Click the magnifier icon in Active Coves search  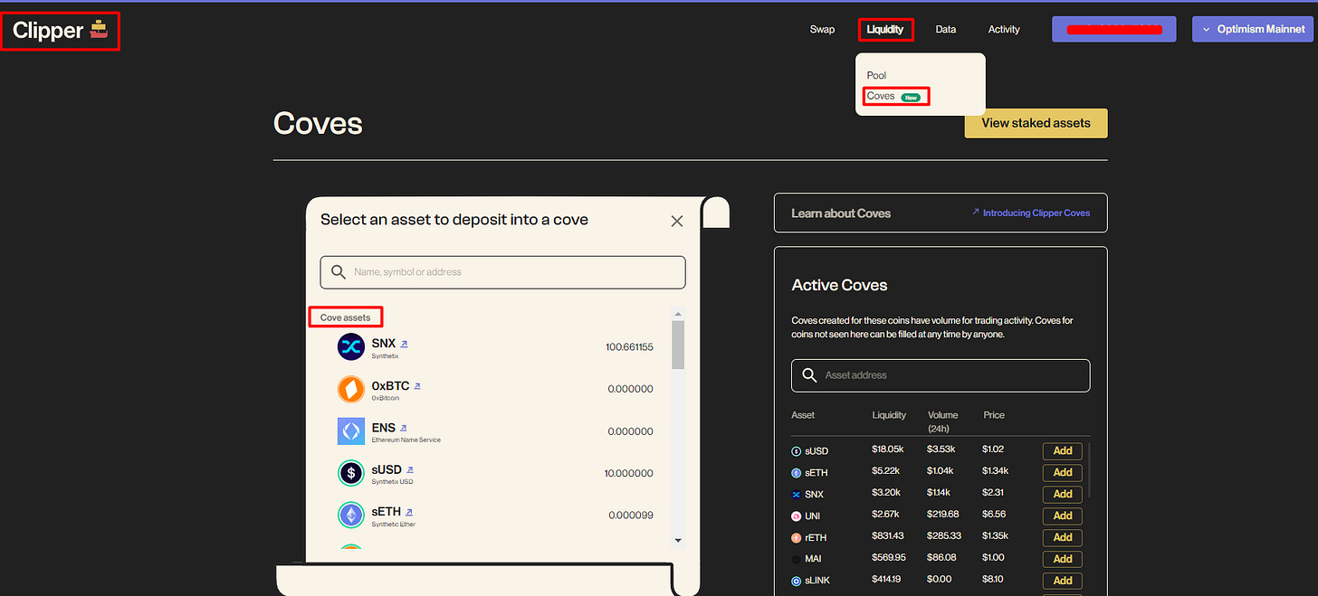(x=809, y=374)
